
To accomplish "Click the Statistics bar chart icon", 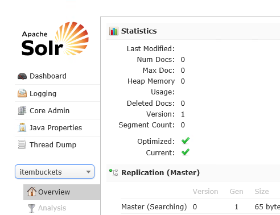I will pos(114,31).
